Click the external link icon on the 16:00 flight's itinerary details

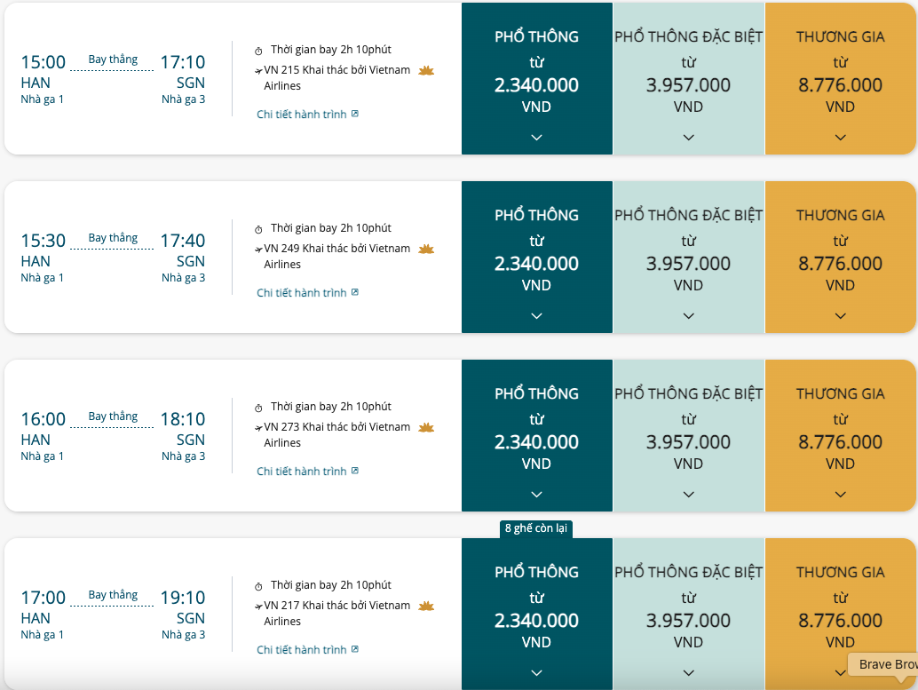(x=355, y=471)
